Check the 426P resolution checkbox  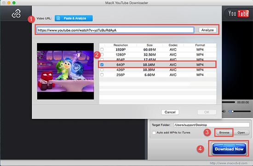tap(102, 70)
